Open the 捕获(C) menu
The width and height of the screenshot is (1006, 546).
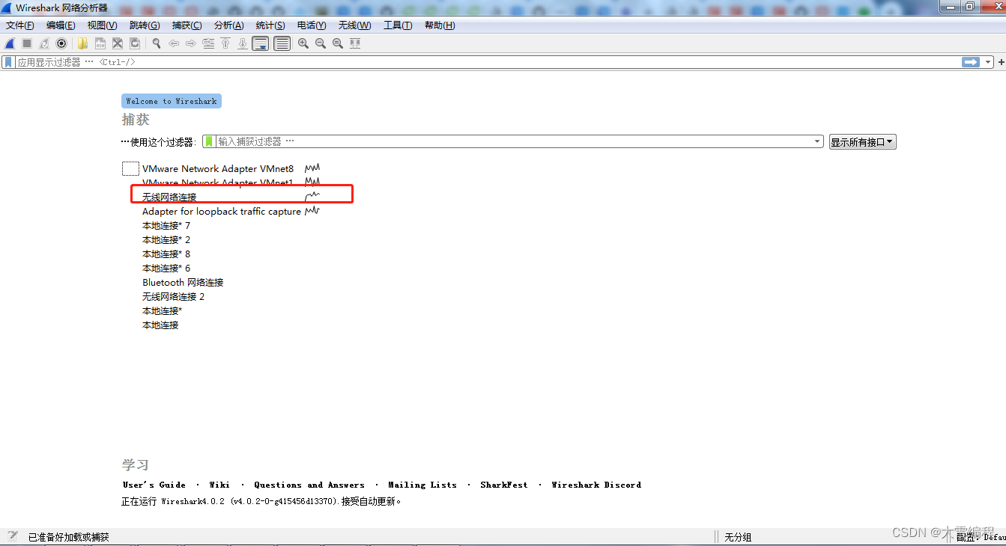tap(187, 25)
